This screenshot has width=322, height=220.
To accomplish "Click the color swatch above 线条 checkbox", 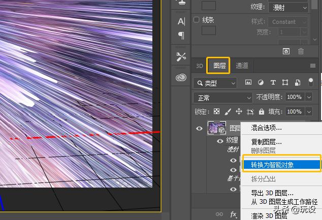I will 209,6.
